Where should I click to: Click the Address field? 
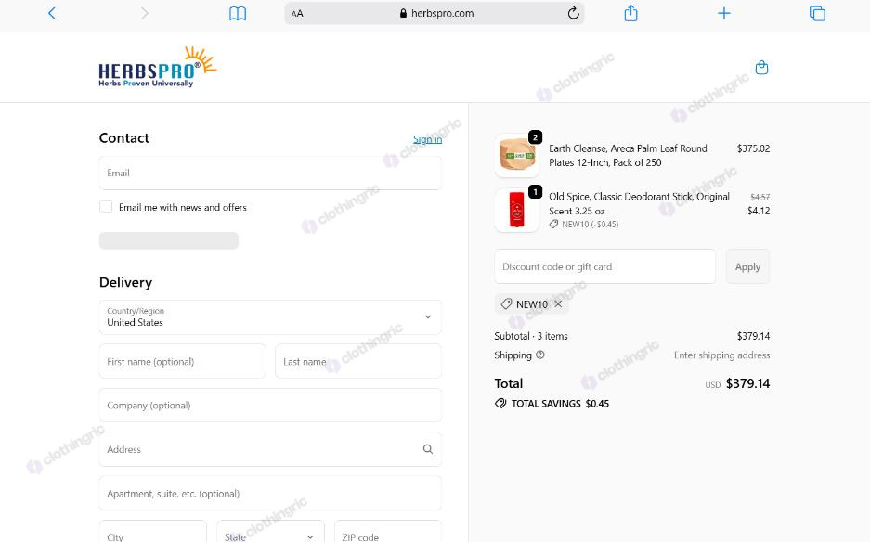[x=270, y=449]
